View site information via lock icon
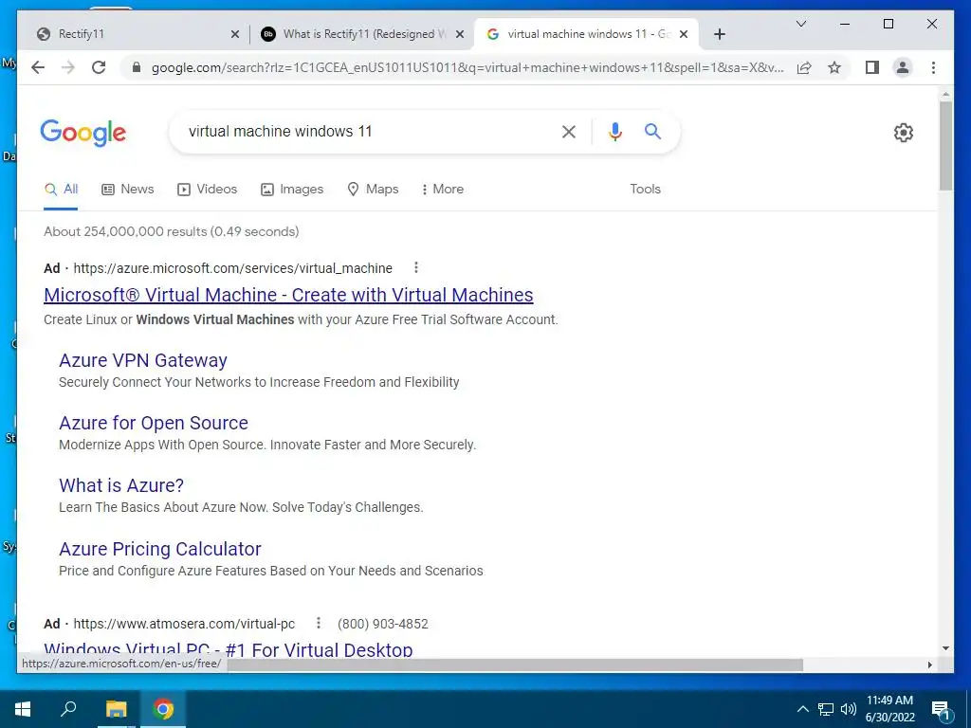The width and height of the screenshot is (971, 728). [137, 67]
